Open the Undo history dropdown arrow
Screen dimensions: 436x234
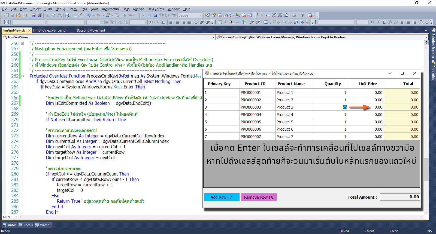pos(94,15)
